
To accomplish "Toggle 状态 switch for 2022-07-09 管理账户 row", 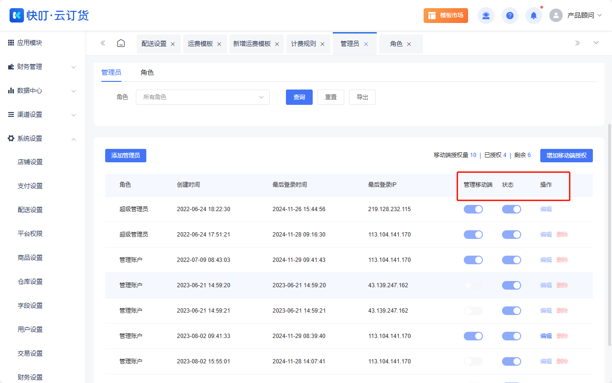I will [x=511, y=260].
